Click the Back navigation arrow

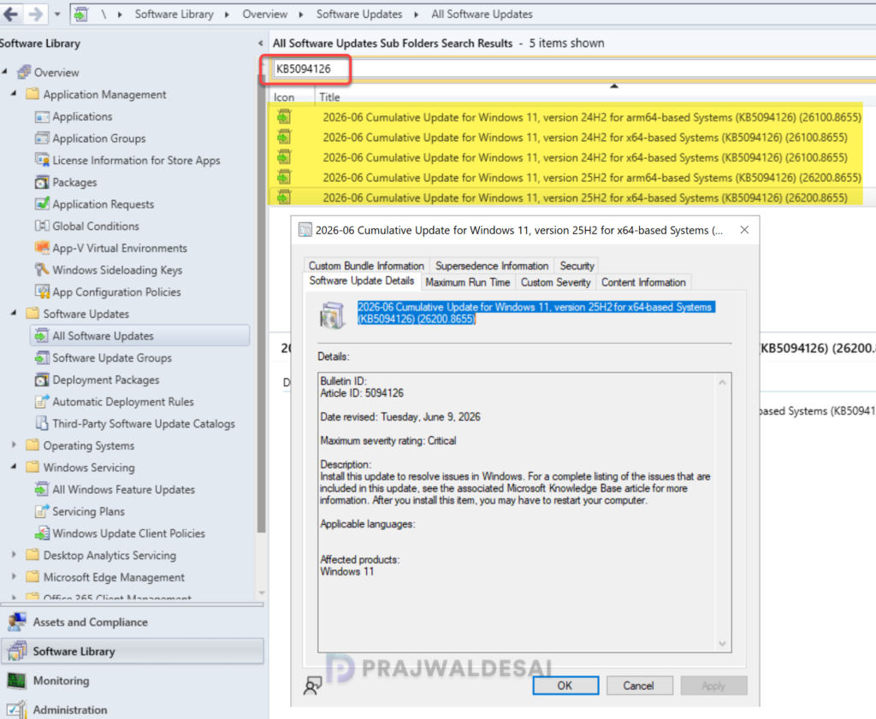[11, 14]
